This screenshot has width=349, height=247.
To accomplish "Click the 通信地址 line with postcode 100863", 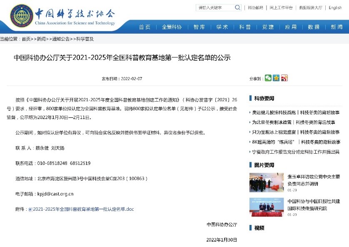I will pos(82,178).
